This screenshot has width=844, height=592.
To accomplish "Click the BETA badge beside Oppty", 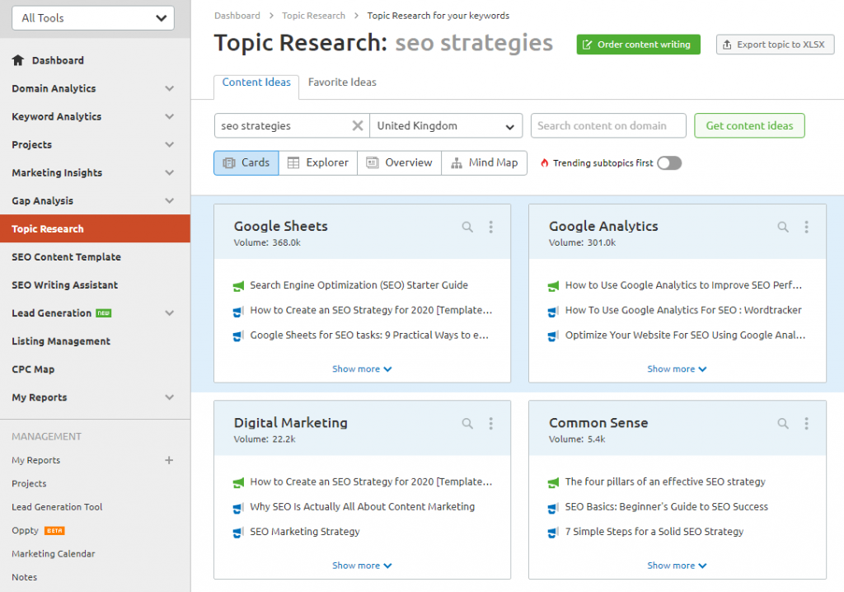I will (x=54, y=531).
